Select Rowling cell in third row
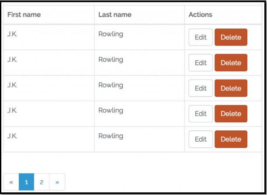Image resolution: width=267 pixels, height=195 pixels. (111, 85)
